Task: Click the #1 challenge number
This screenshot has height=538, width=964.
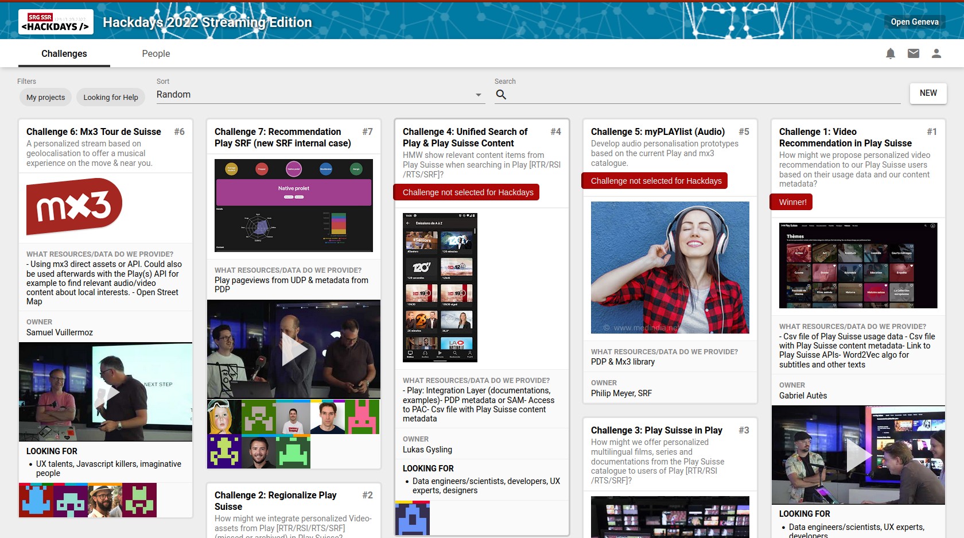Action: pos(932,131)
